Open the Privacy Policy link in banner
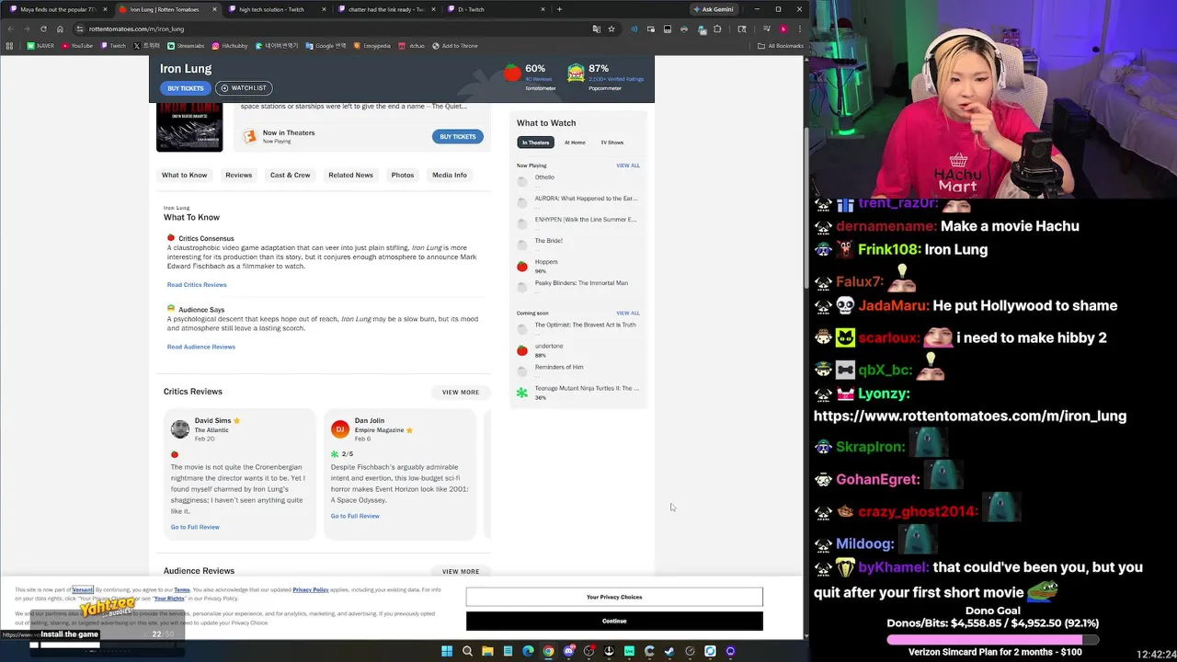 coord(310,590)
